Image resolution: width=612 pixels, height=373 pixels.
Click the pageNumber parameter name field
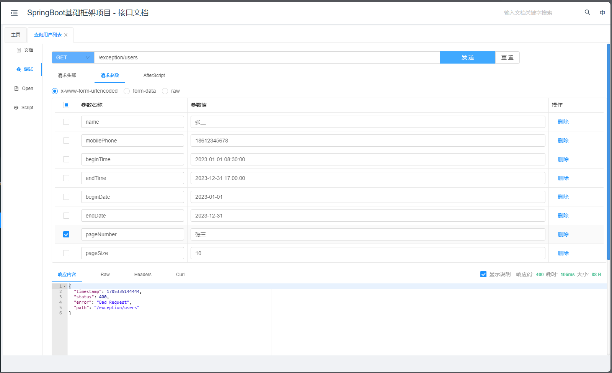click(132, 234)
